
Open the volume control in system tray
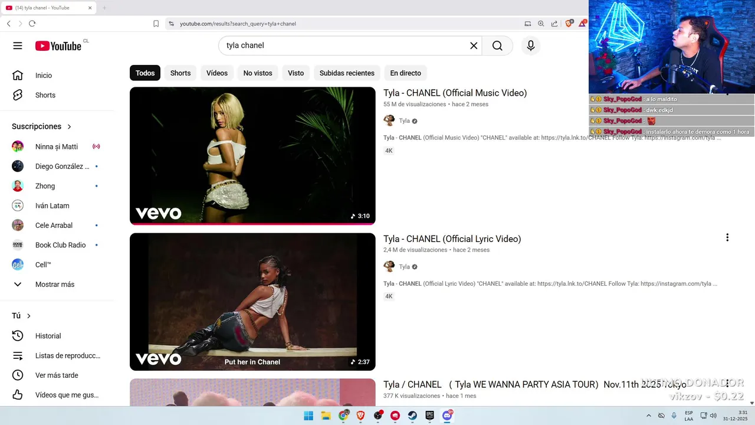click(713, 416)
